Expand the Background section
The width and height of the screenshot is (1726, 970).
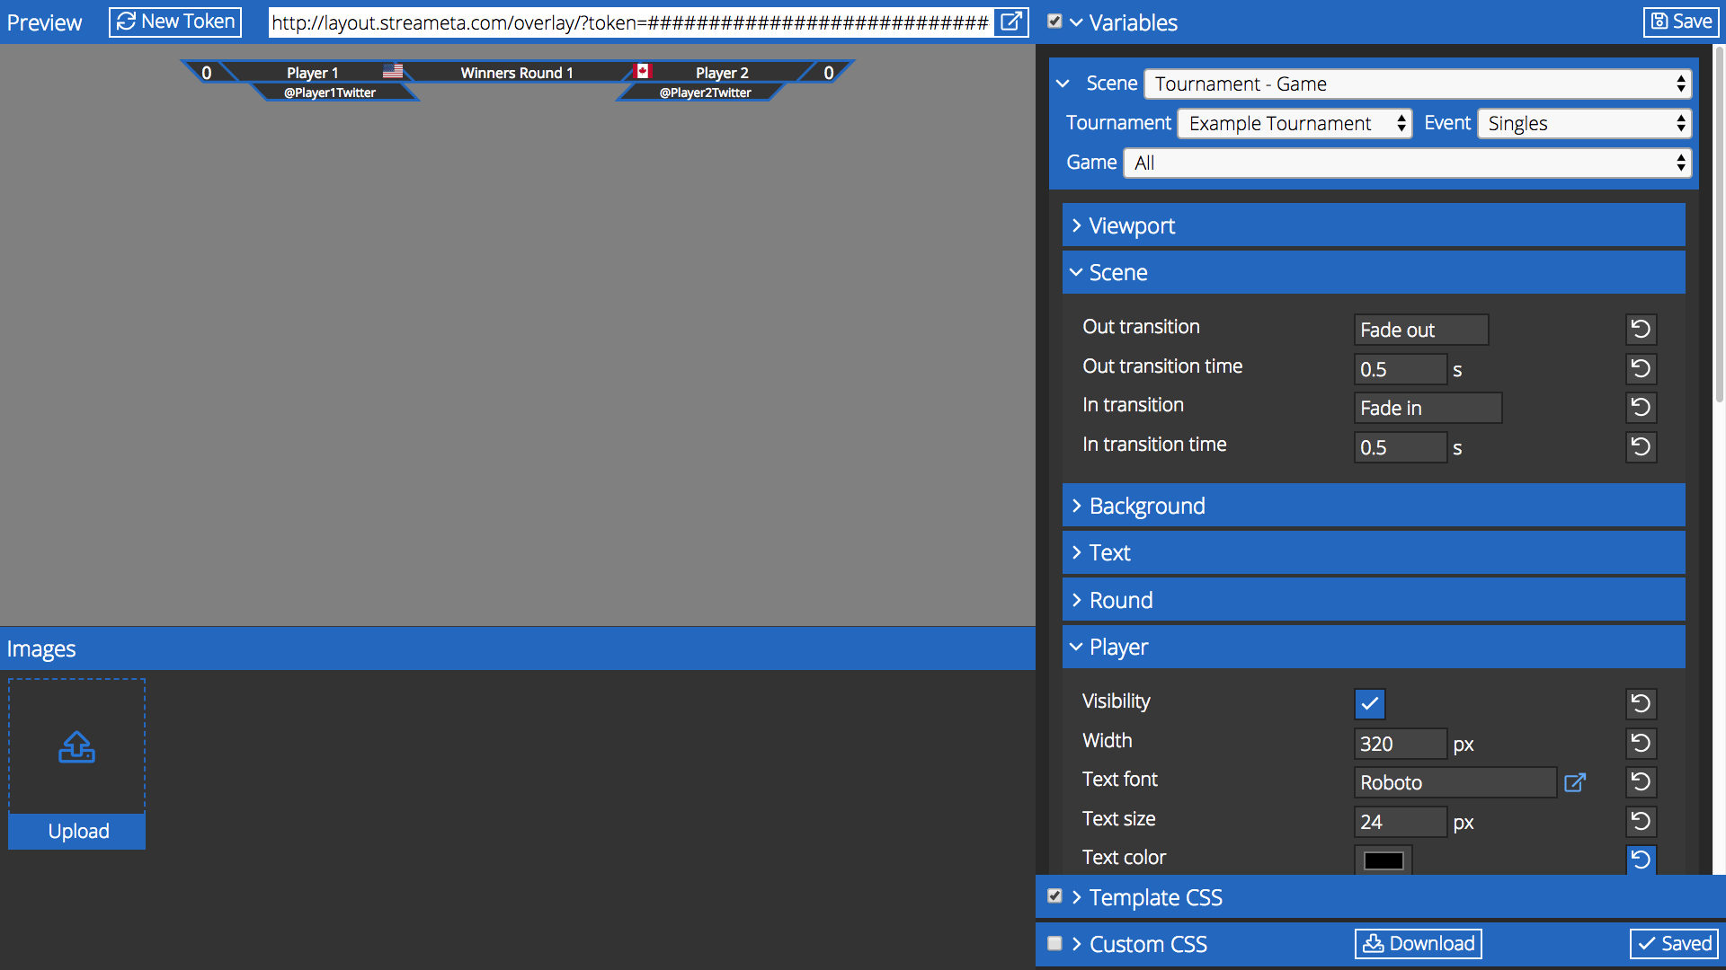coord(1374,506)
